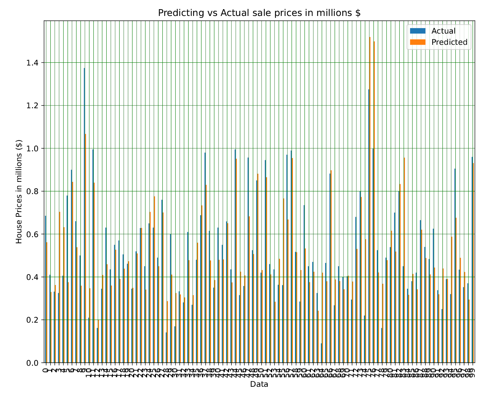
Task: Click the tallest orange Predicted bar
Action: coord(370,204)
